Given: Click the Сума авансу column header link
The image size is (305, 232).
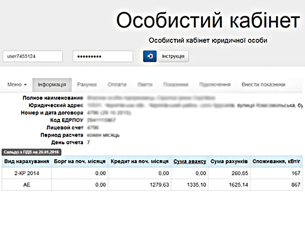Looking at the screenshot, I should tap(190, 162).
